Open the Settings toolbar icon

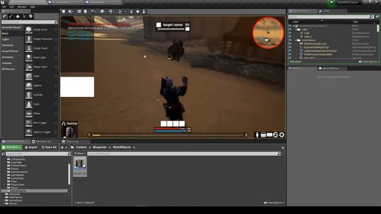click(93, 11)
